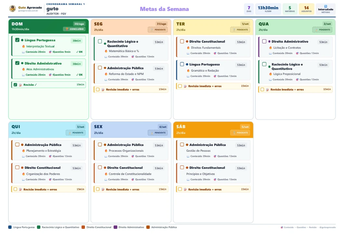This screenshot has width=343, height=235.
Task: Click the green Raciocínio Lógico legend swatch
Action: (39, 227)
